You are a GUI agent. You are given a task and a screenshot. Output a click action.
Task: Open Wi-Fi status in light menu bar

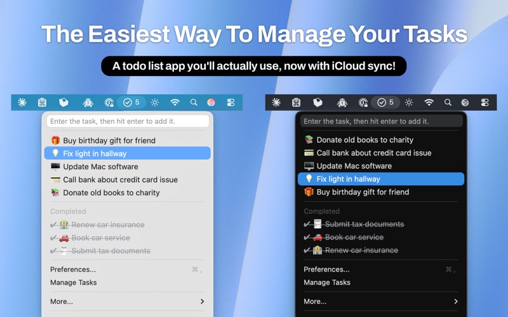coord(175,103)
